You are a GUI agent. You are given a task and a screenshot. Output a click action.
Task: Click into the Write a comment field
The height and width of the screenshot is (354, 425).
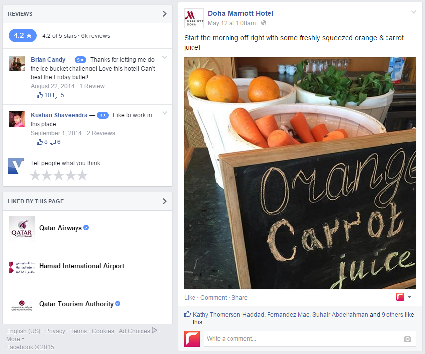[x=310, y=339]
